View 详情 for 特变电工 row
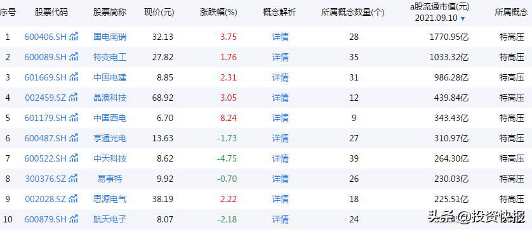532x230 pixels. pyautogui.click(x=280, y=57)
